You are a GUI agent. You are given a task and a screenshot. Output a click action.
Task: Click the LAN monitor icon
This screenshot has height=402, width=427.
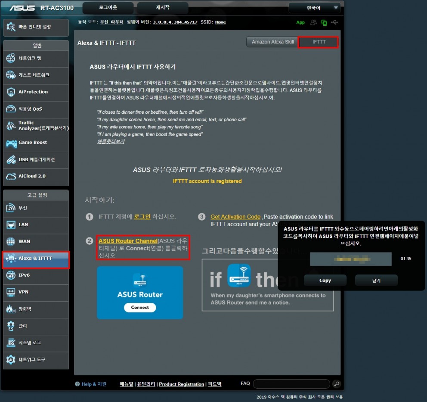(11, 224)
